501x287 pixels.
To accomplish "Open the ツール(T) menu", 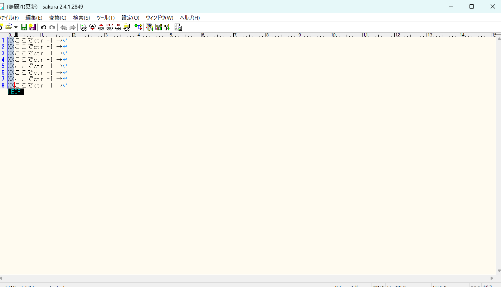I will click(106, 17).
